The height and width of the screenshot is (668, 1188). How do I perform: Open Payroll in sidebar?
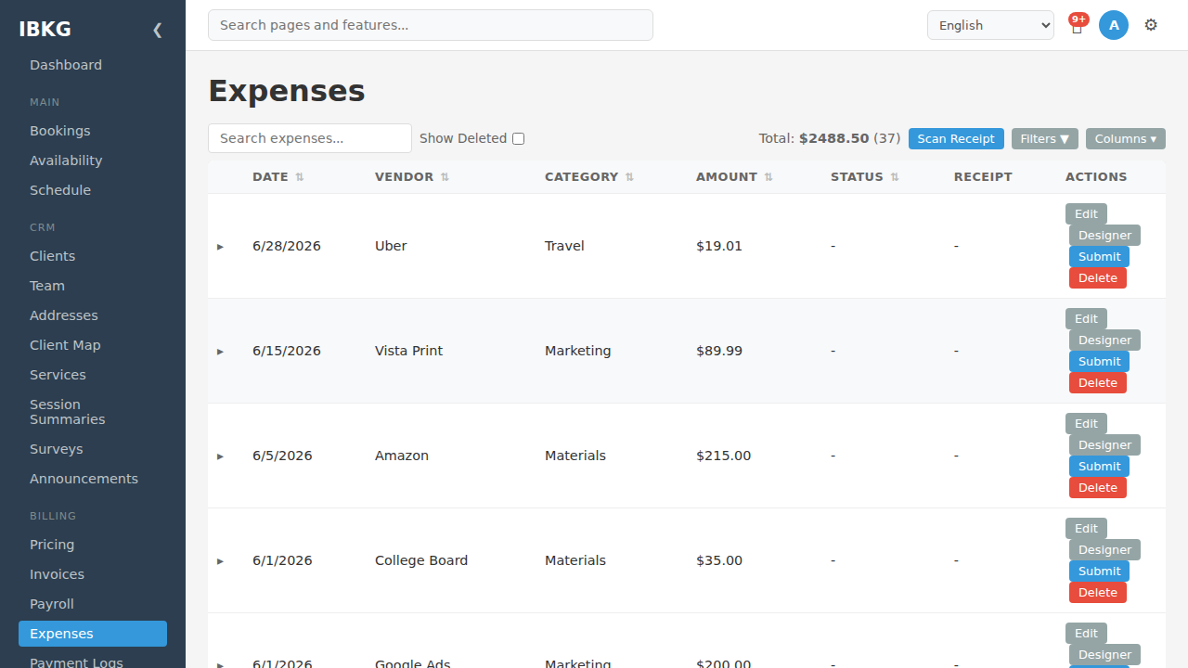pos(93,604)
